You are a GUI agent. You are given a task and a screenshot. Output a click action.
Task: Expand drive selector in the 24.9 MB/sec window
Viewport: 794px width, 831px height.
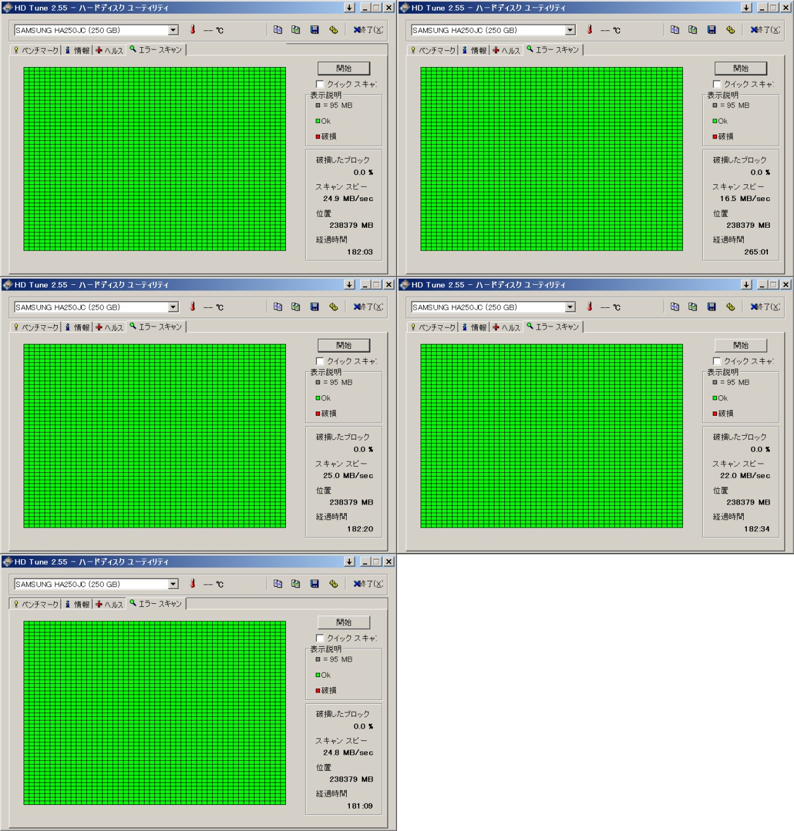pos(173,30)
